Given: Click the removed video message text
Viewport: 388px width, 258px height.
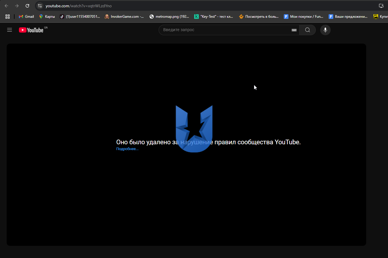Looking at the screenshot, I should (208, 142).
